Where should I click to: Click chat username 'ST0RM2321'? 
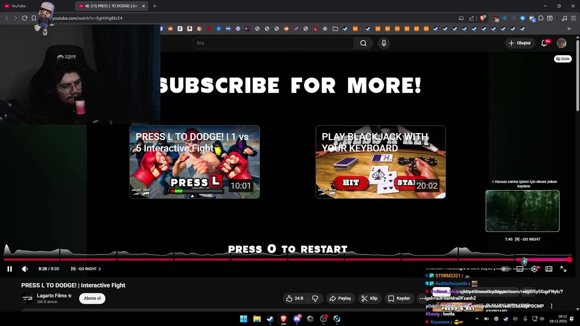pyautogui.click(x=448, y=276)
